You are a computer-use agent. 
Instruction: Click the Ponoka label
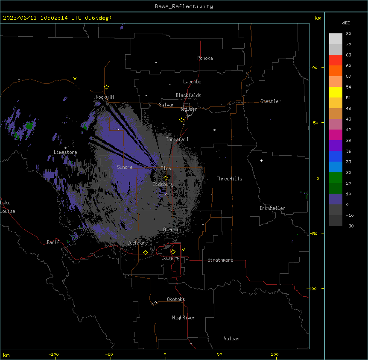coord(205,58)
